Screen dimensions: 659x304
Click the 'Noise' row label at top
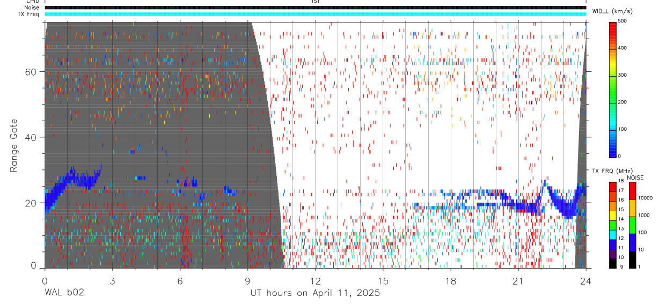[32, 8]
